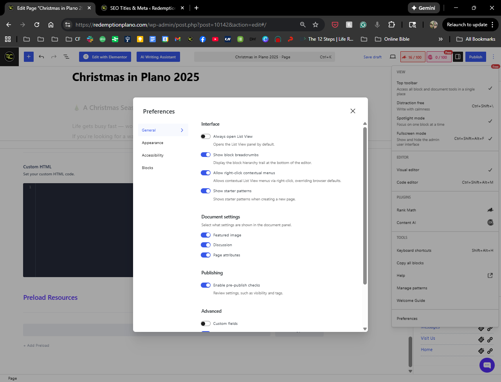Toggle the settings sidebar panel icon

pyautogui.click(x=458, y=57)
